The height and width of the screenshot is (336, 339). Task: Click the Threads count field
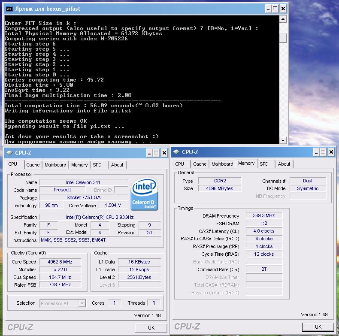click(154, 303)
